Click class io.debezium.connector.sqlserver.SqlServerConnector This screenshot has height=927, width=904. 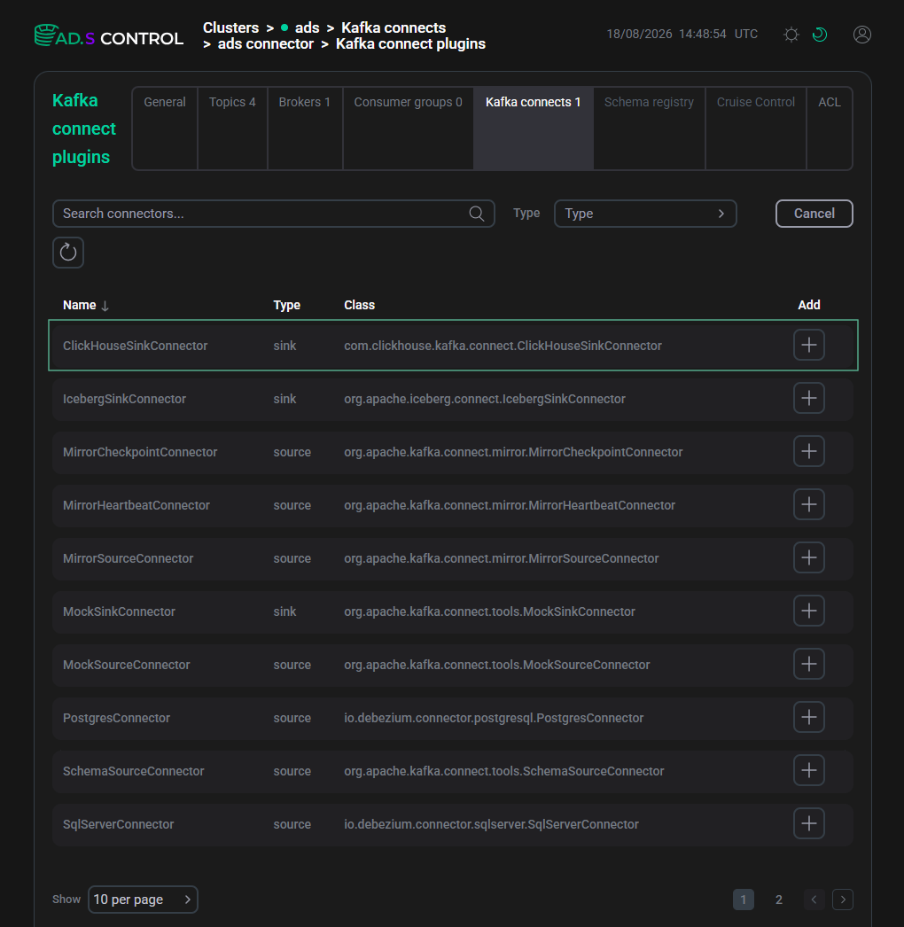pyautogui.click(x=491, y=825)
